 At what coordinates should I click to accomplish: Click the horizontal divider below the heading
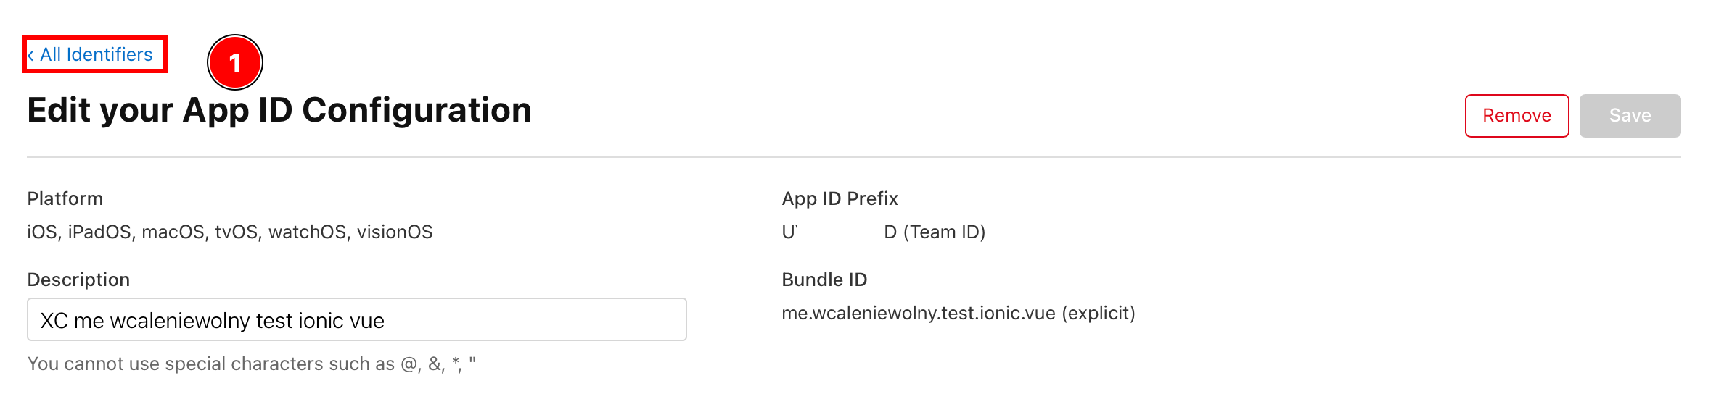[853, 157]
